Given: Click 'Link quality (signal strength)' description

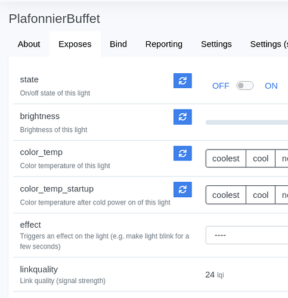Looking at the screenshot, I should [63, 281].
